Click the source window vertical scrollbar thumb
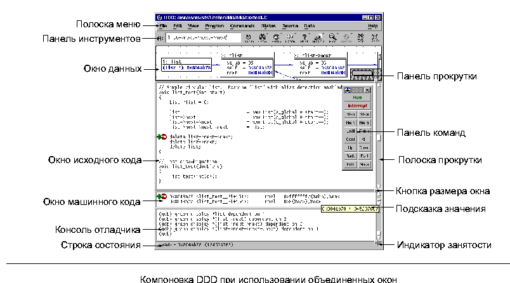The height and width of the screenshot is (283, 510). click(378, 136)
